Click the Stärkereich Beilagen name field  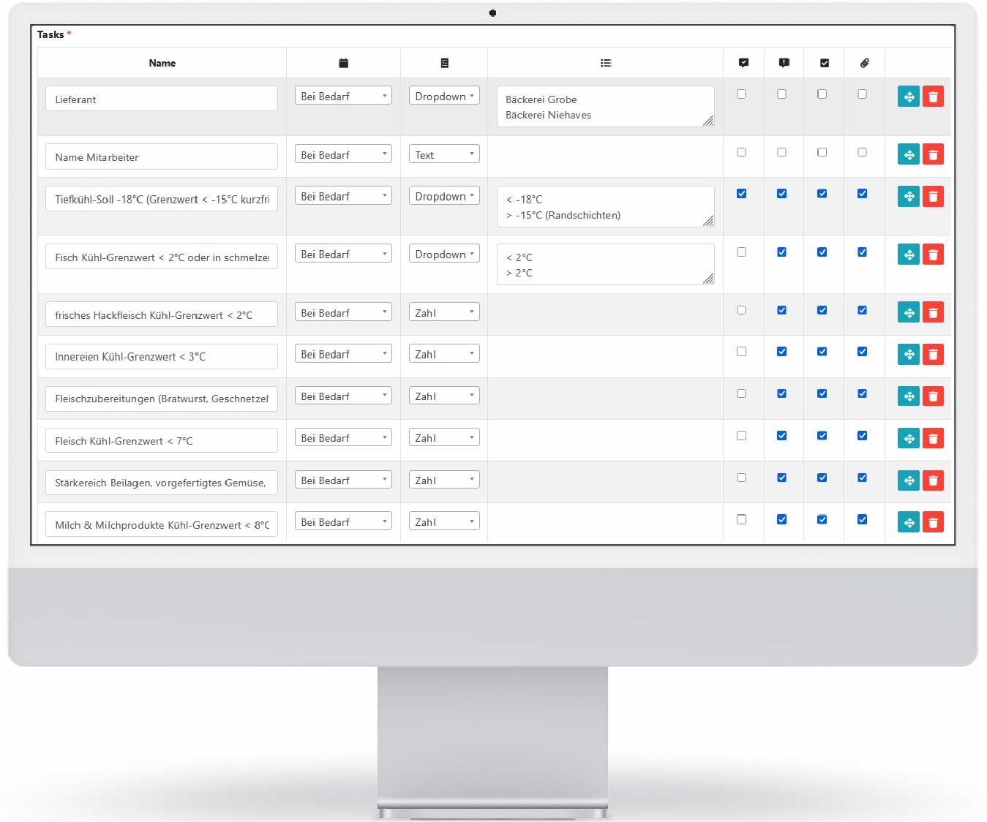(x=162, y=483)
